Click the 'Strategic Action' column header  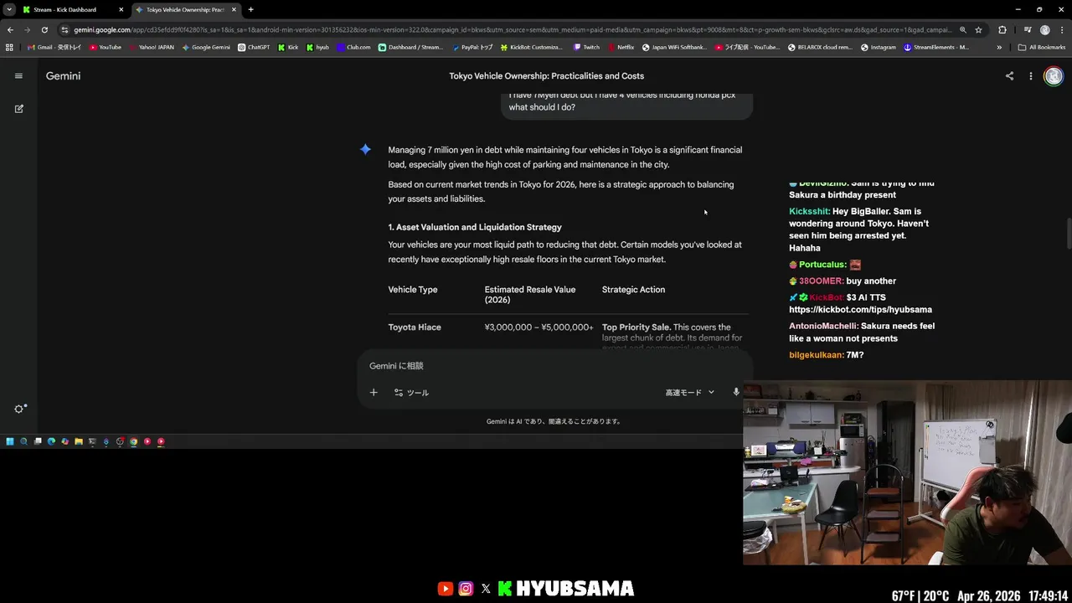click(633, 290)
